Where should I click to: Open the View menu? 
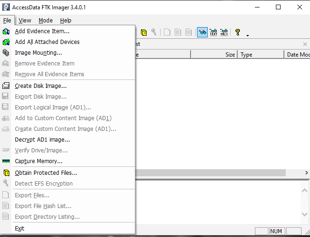click(25, 21)
